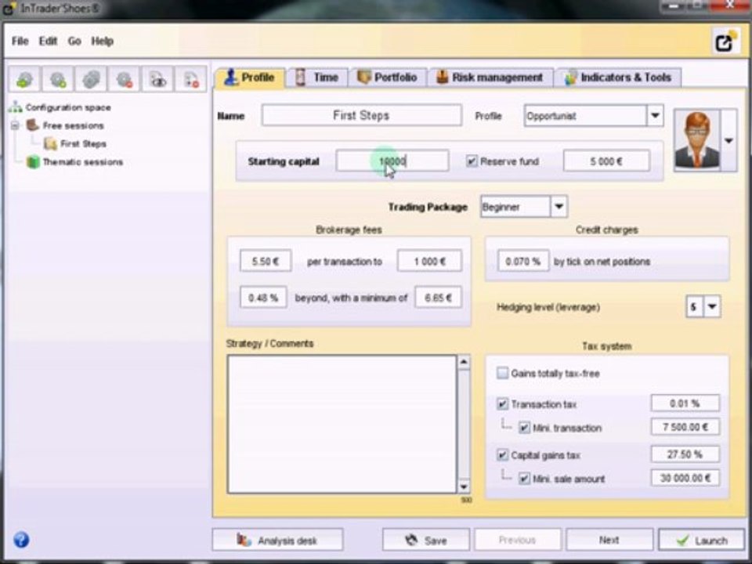This screenshot has width=752, height=564.
Task: Click the Launch button
Action: click(x=702, y=540)
